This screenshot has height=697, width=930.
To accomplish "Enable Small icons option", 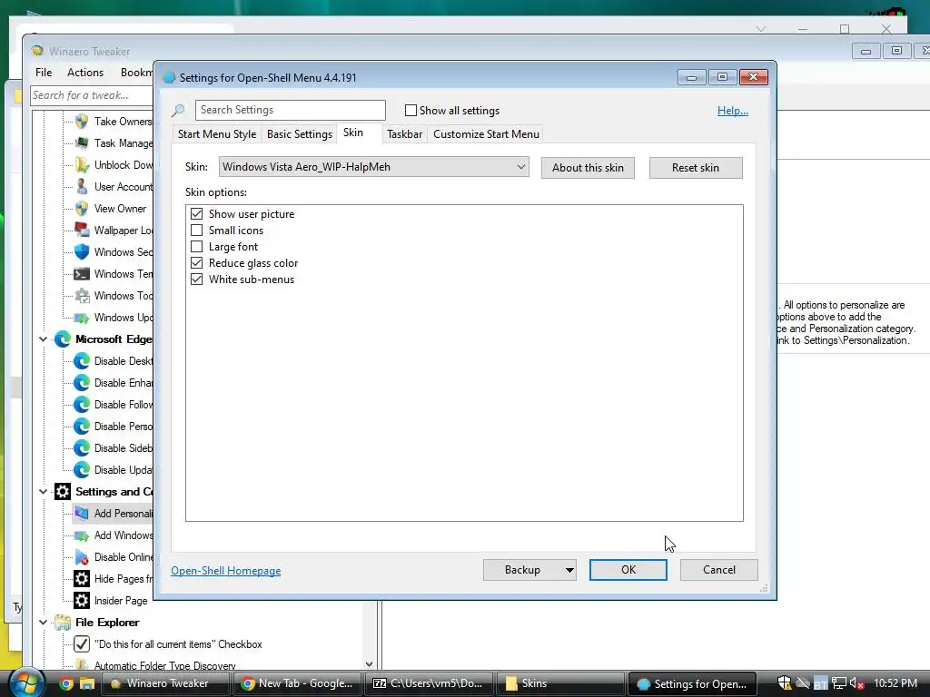I will [x=196, y=230].
